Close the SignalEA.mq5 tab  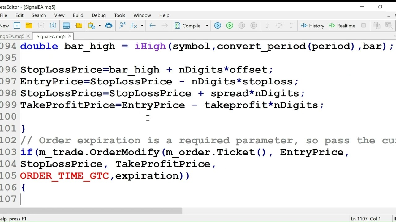coord(70,36)
